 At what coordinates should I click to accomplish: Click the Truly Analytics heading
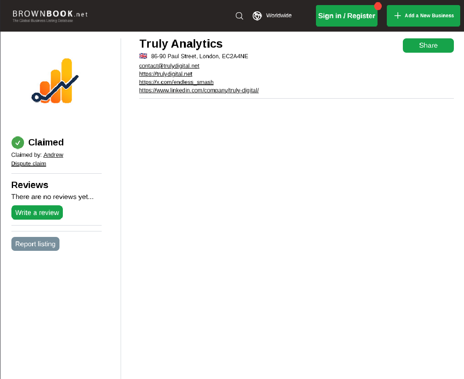pos(181,44)
